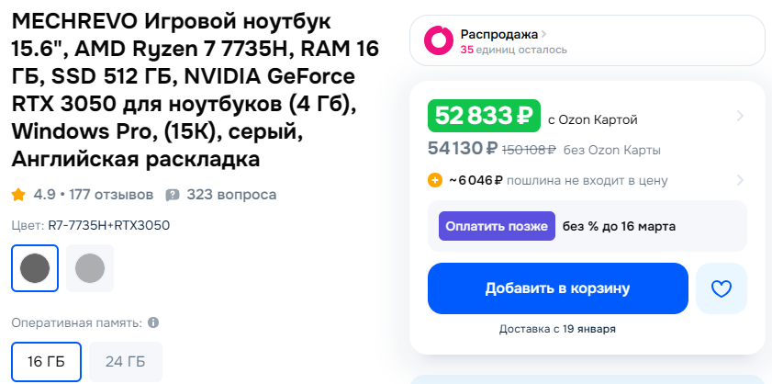
Task: Click the Ozon sale circle logo
Action: 438,40
